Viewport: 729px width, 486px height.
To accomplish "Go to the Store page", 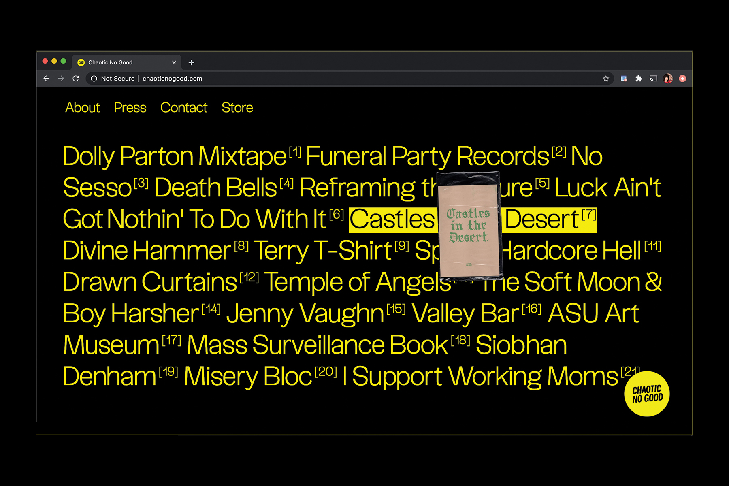I will click(x=237, y=108).
